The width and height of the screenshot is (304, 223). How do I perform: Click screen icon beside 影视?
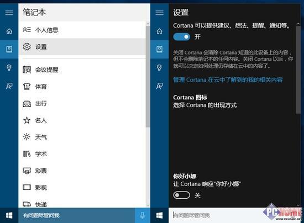click(x=27, y=187)
